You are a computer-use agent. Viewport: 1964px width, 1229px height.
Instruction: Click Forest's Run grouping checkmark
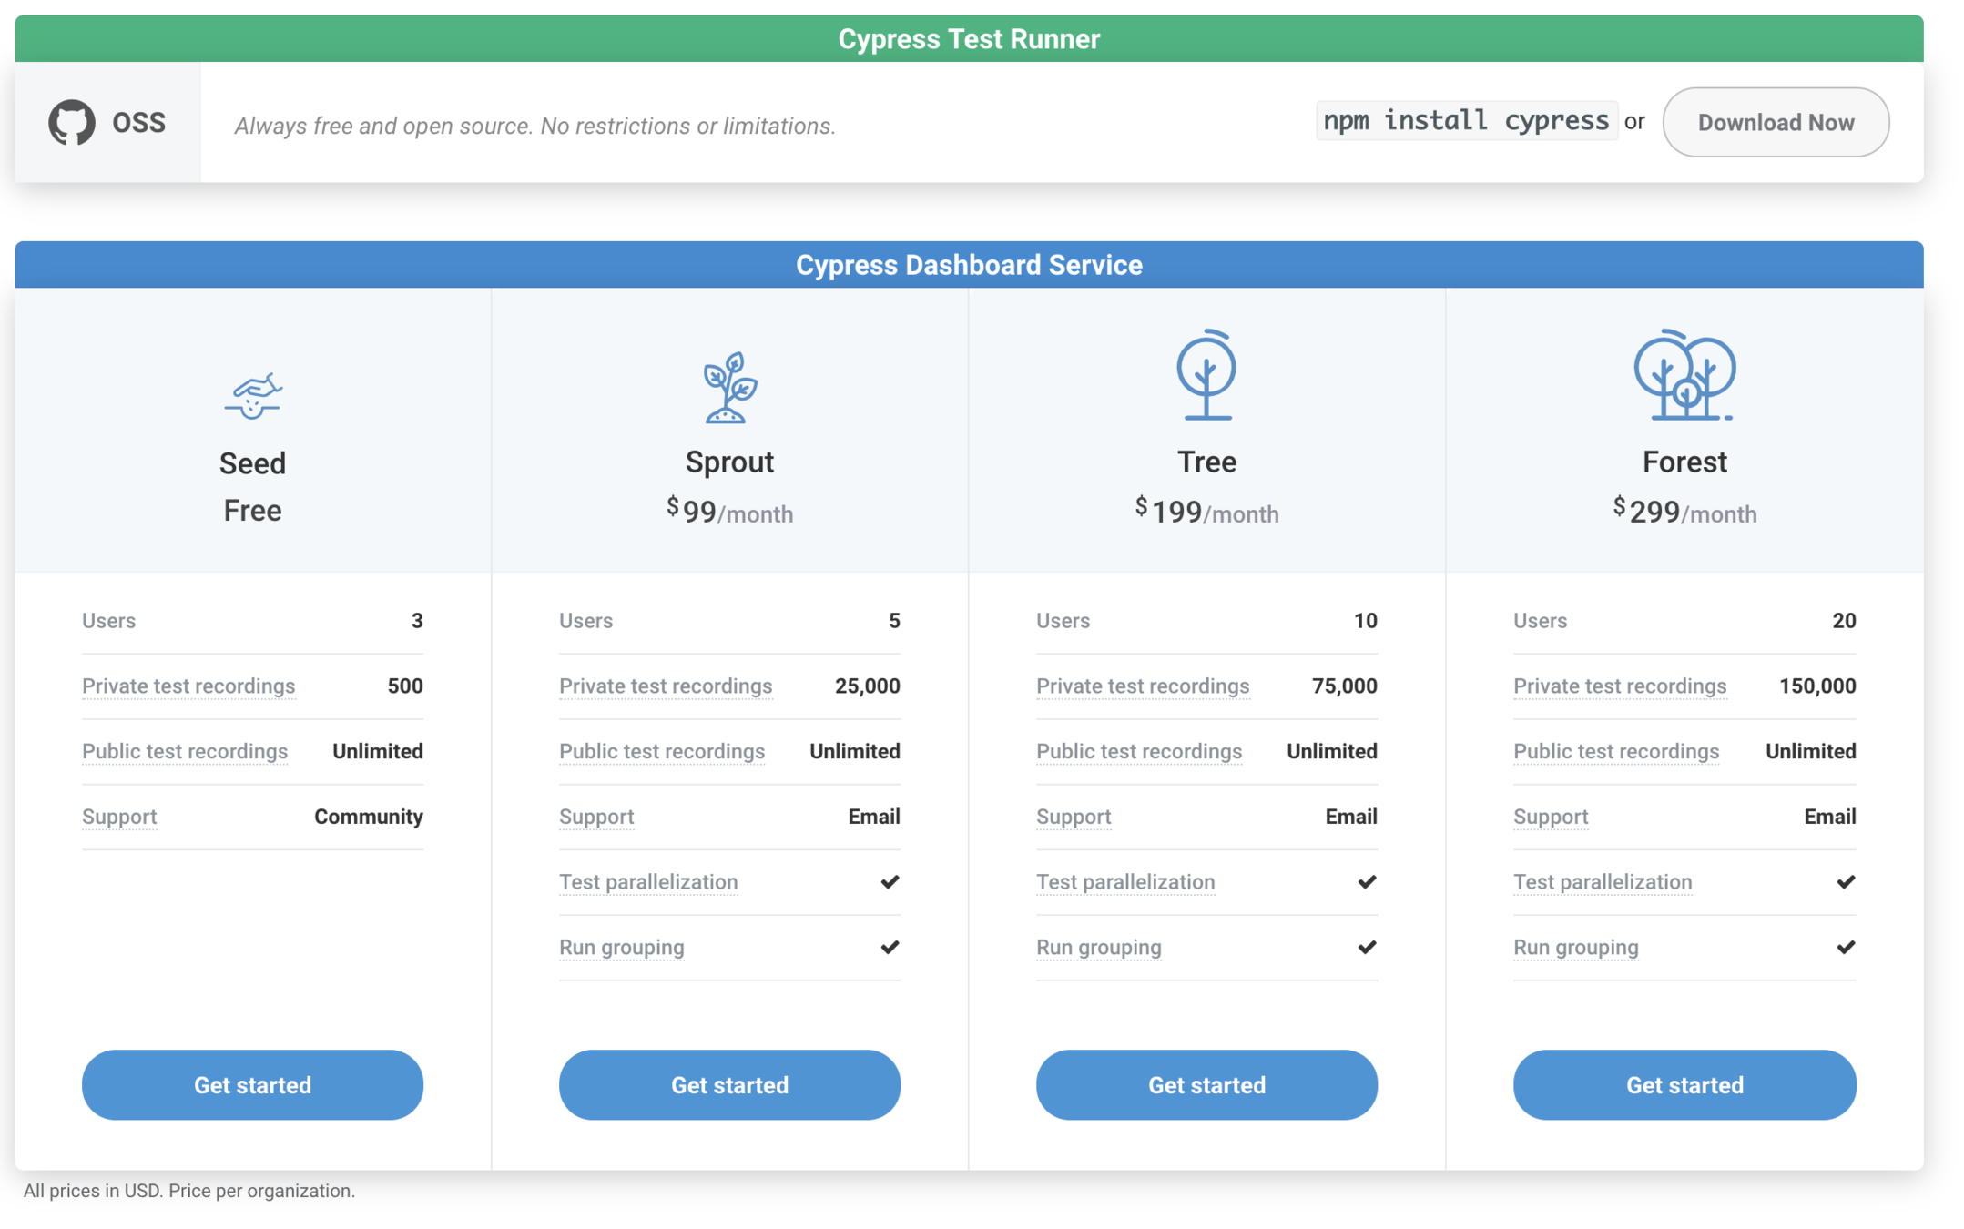1845,947
